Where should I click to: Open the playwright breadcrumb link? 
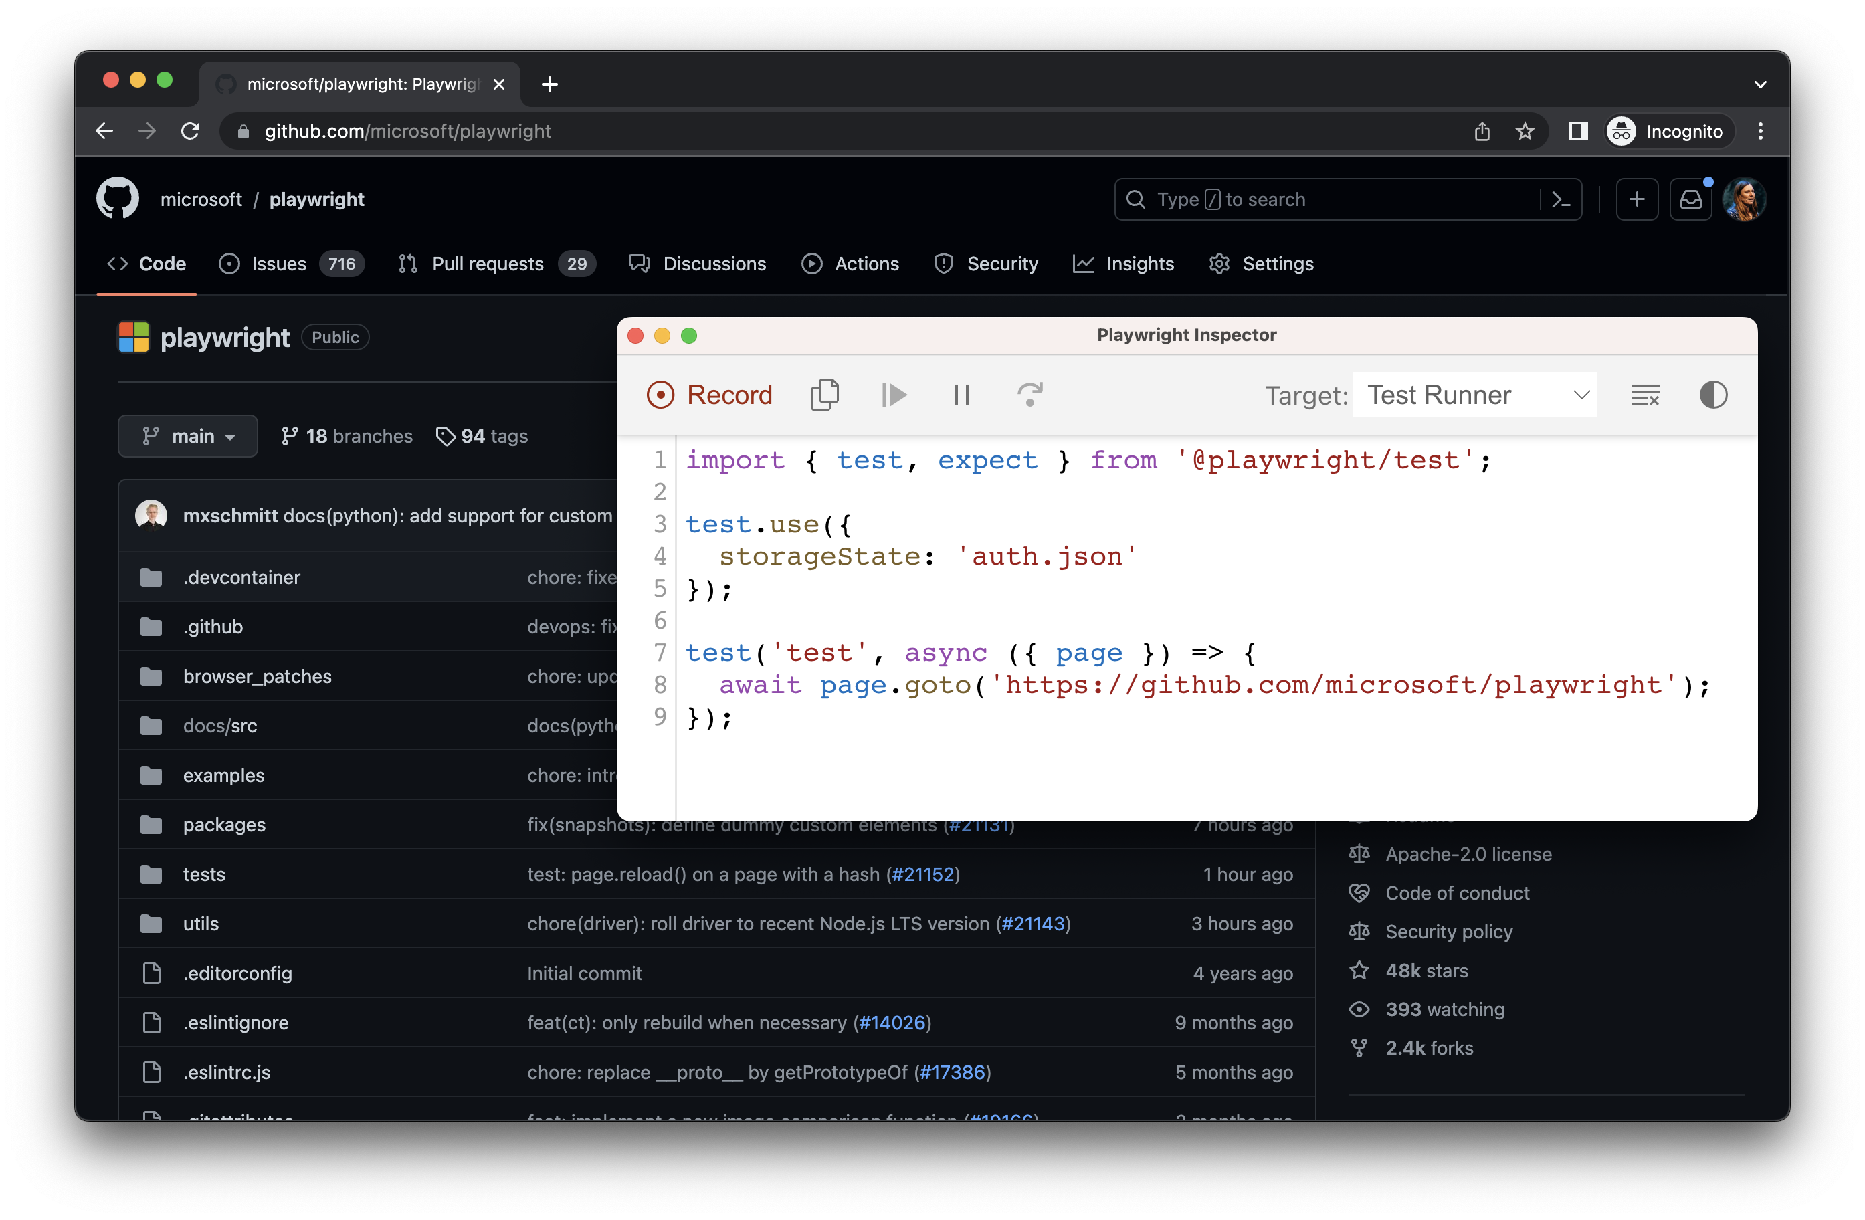pos(316,200)
